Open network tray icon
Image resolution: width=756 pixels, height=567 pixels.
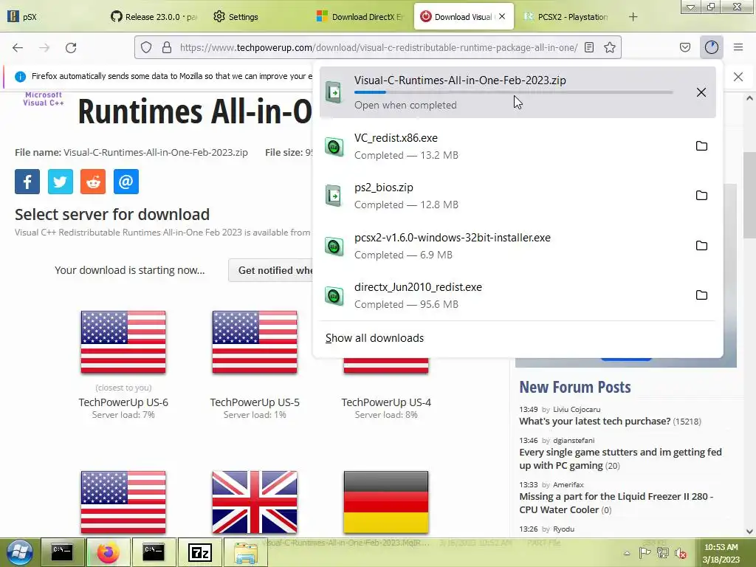click(x=663, y=553)
